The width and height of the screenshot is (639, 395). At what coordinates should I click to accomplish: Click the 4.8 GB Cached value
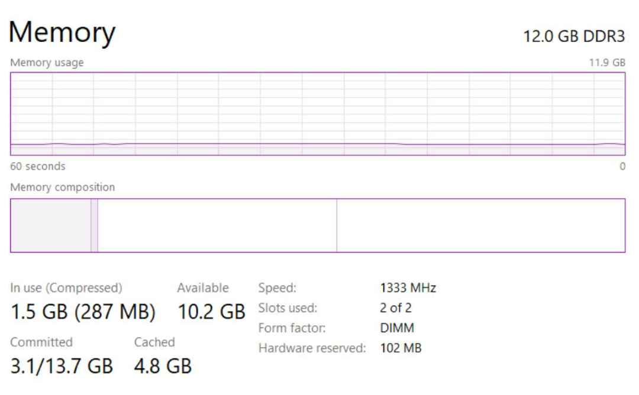point(163,366)
